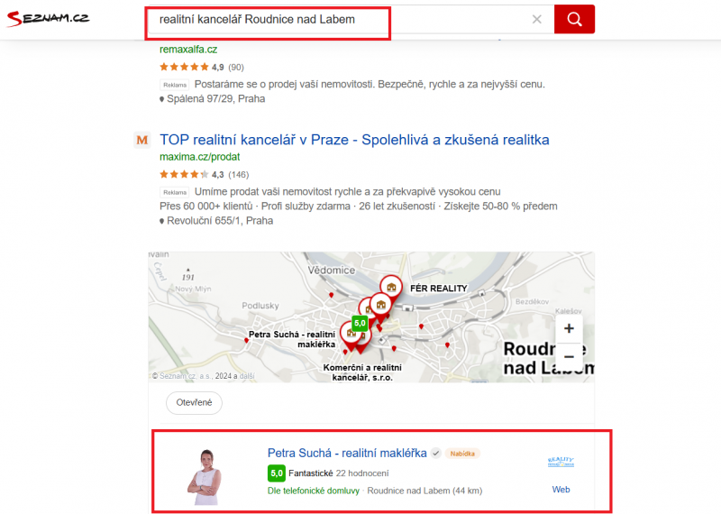
Task: Open Petra Suchá - realitní makléřka listing
Action: (347, 454)
